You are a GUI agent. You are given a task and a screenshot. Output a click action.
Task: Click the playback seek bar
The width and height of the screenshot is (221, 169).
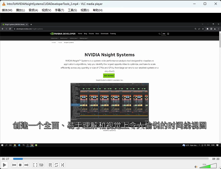click(111, 159)
